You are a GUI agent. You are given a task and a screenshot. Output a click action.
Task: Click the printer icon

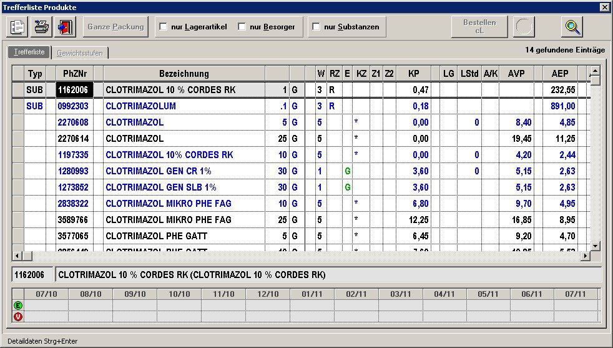41,27
